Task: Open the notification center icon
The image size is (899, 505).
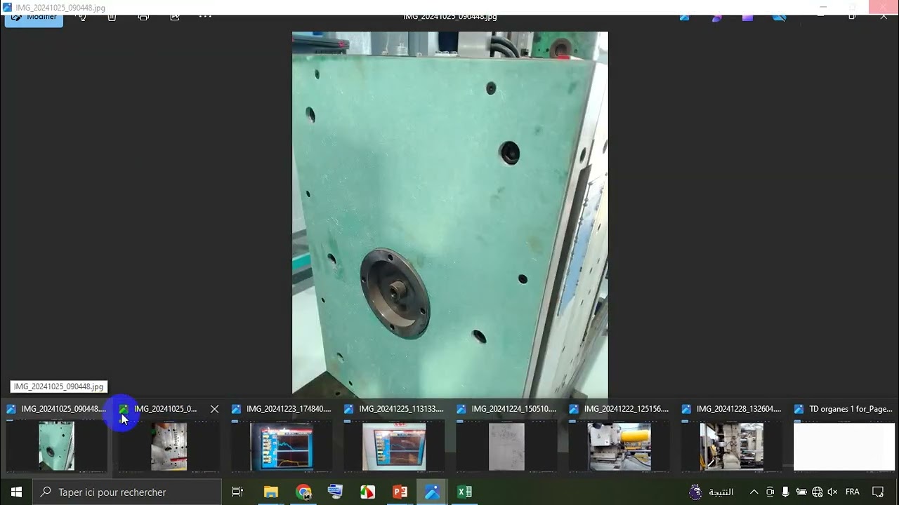Action: [x=878, y=492]
